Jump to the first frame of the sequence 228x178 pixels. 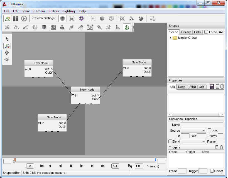pyautogui.click(x=42, y=166)
